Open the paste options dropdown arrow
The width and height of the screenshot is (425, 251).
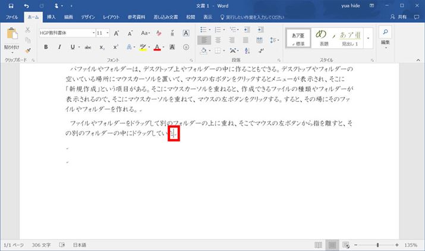pyautogui.click(x=12, y=52)
